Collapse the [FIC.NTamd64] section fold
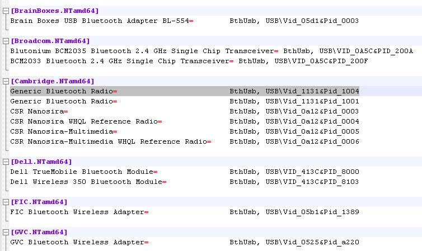 point(6,202)
